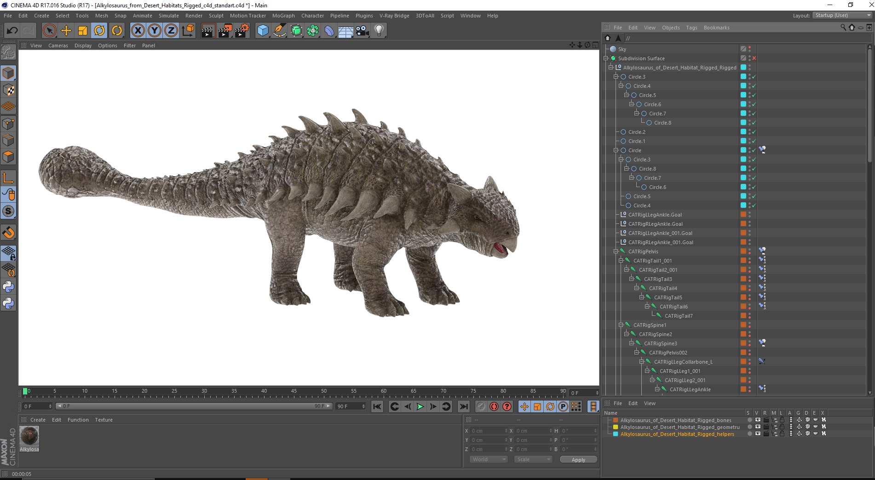Collapse the Alkylosaurus_of_Desert_Habitat_Rigged_Rigged null
This screenshot has height=480, width=875.
[611, 68]
